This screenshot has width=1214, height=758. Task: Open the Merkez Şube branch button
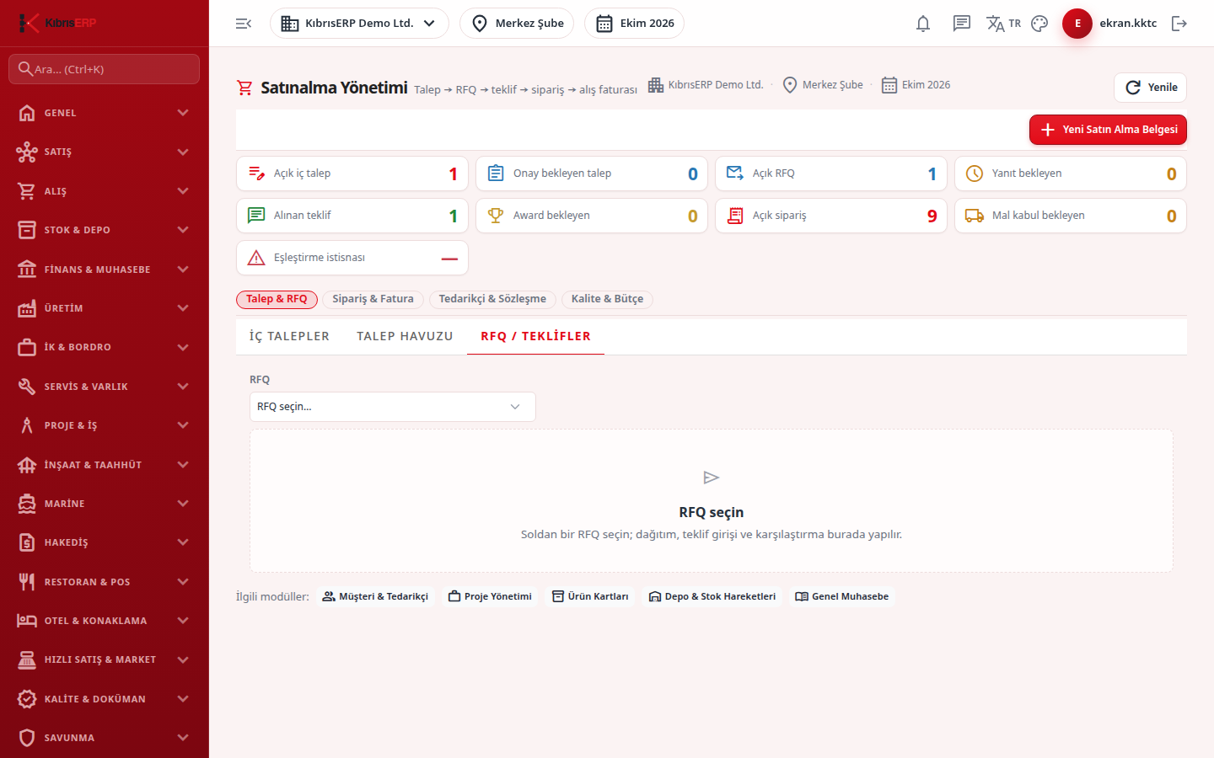point(517,24)
